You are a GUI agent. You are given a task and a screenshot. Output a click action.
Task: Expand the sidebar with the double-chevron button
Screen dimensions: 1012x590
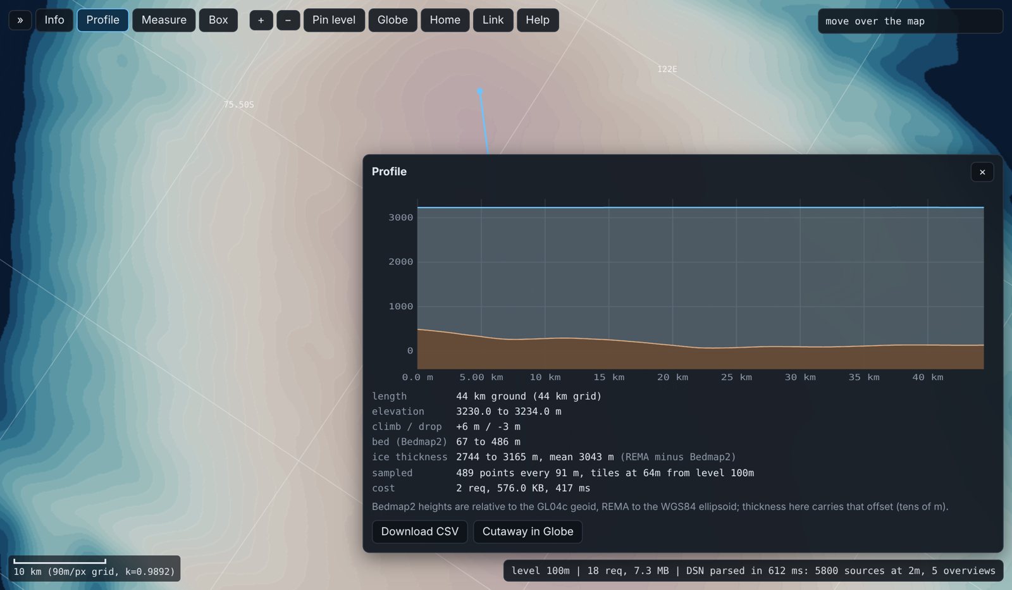(20, 20)
